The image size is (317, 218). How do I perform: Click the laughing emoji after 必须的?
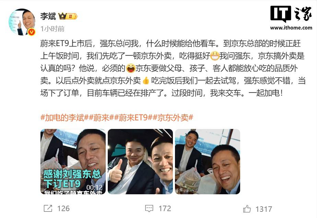point(131,68)
